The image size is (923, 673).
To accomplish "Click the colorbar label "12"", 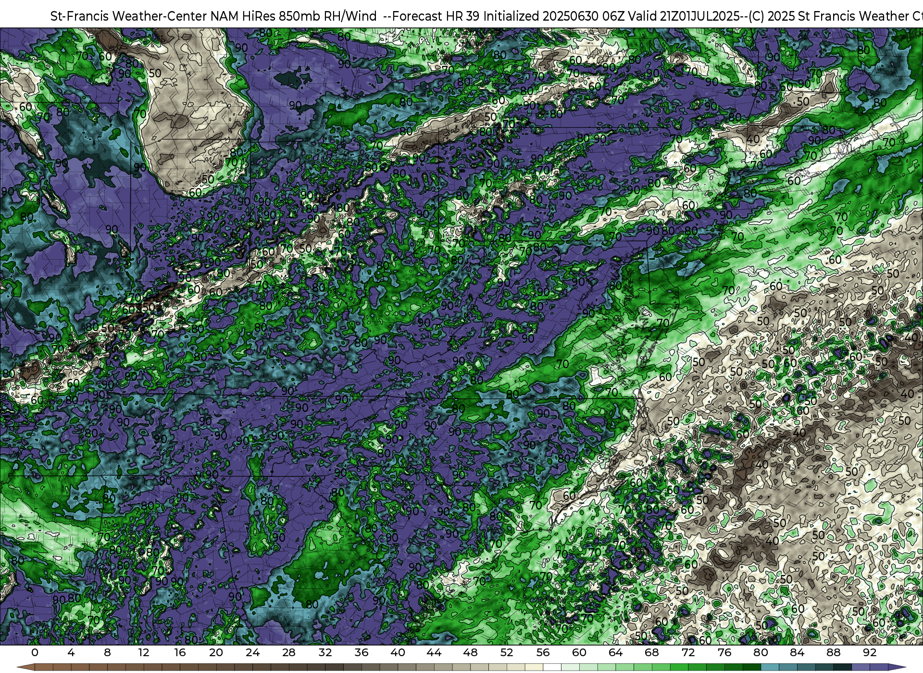I will 144,653.
